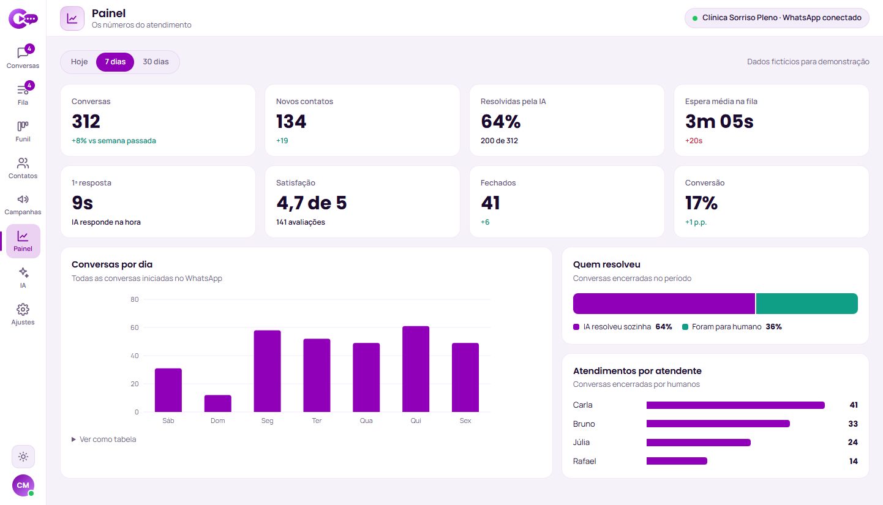Click Júlia's count 24
The height and width of the screenshot is (505, 883).
[852, 443]
